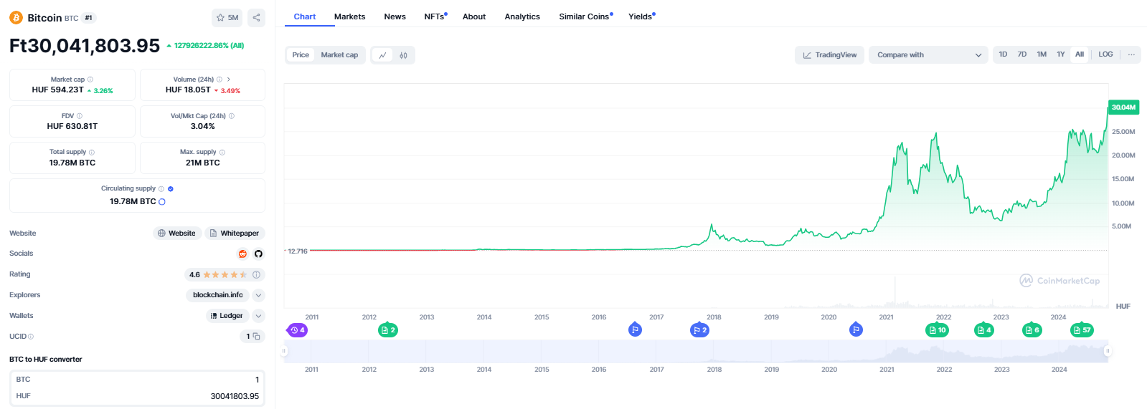Click the circulating supply progress circle

(162, 202)
